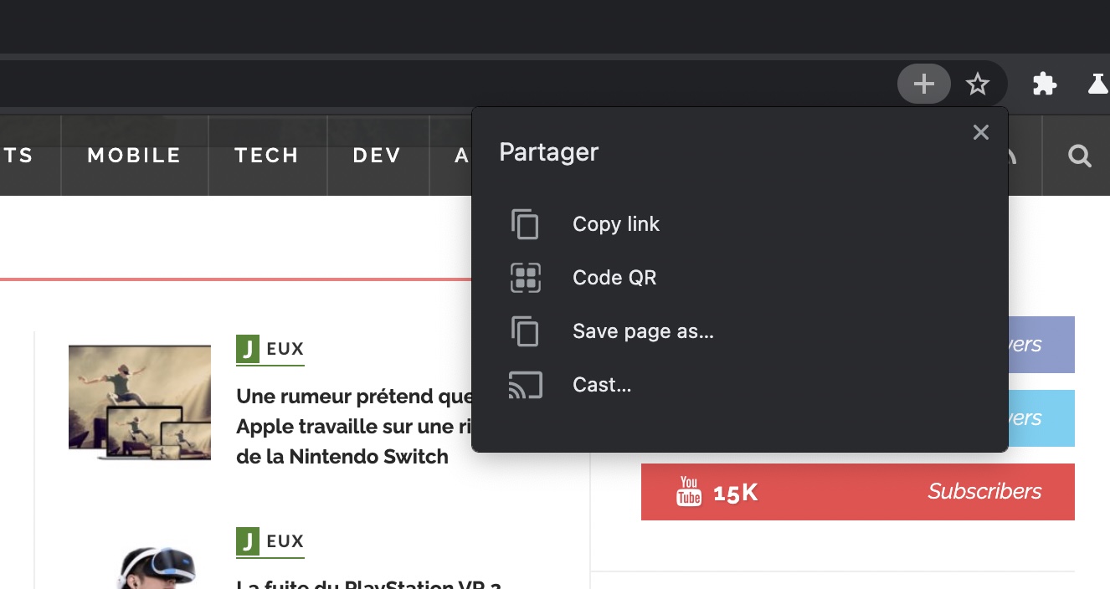
Task: Click the JEUX tag above PlayStation VR article
Action: click(x=270, y=541)
